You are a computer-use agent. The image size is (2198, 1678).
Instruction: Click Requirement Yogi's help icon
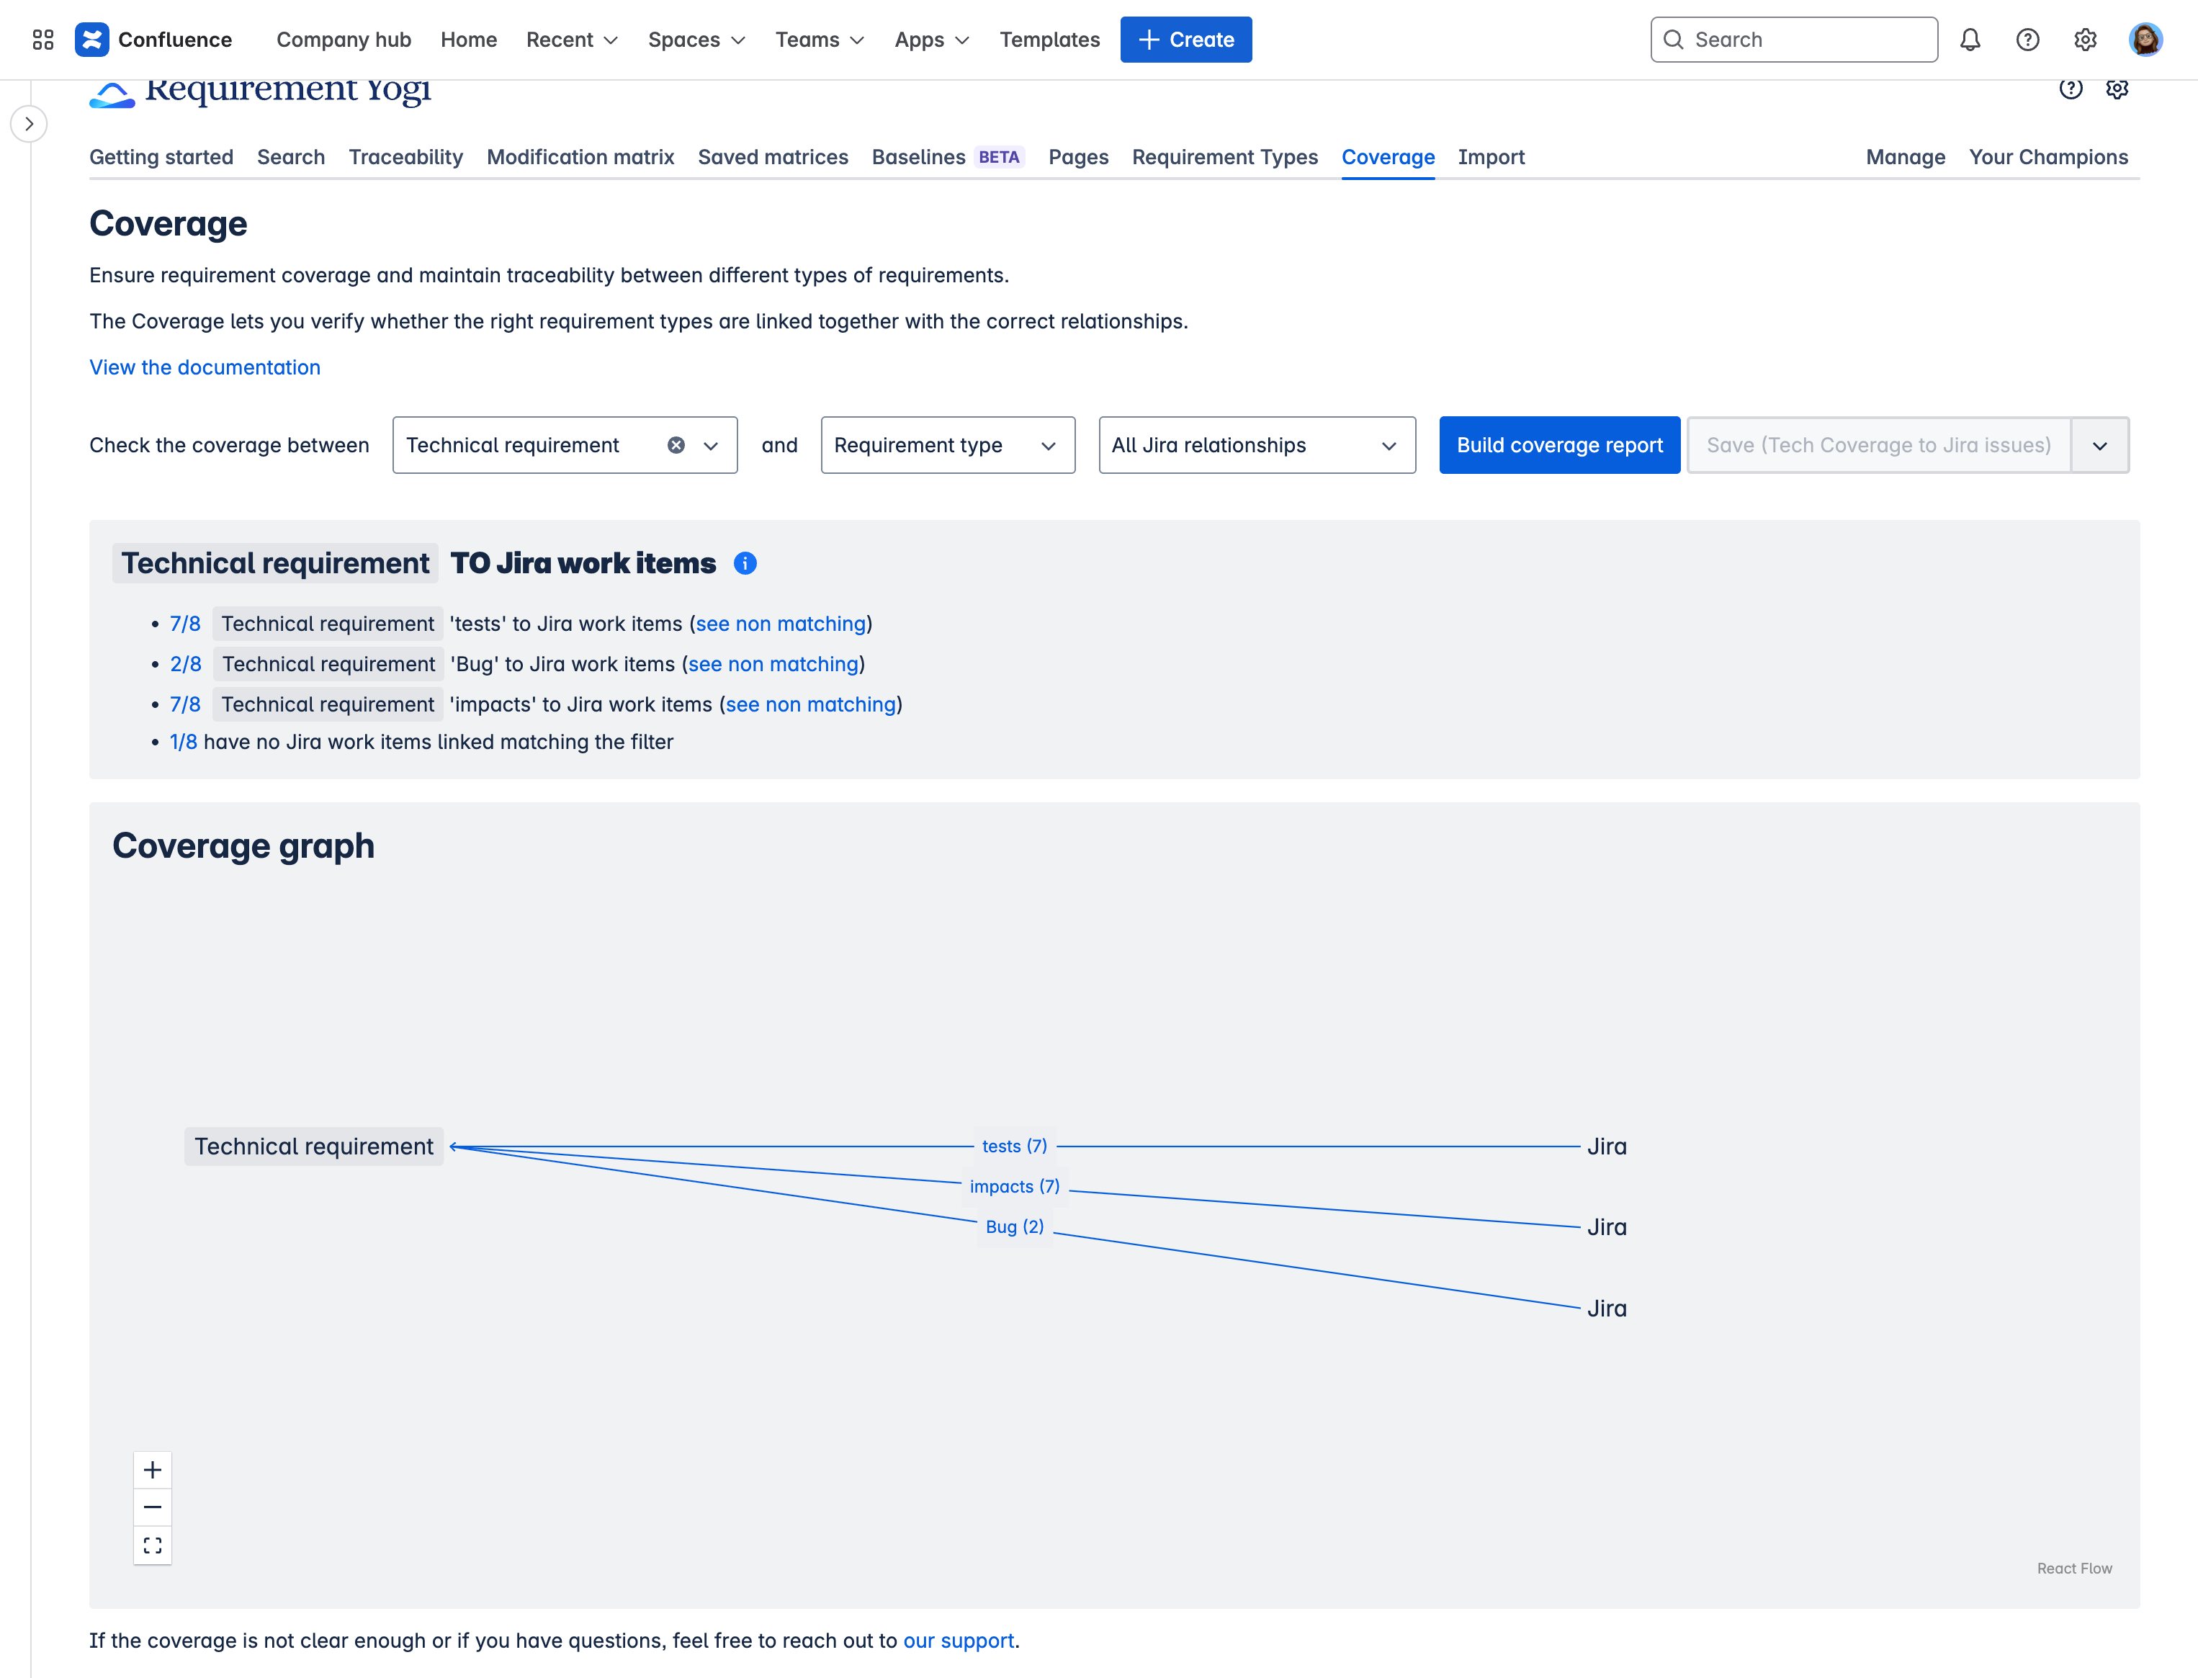pyautogui.click(x=2071, y=89)
